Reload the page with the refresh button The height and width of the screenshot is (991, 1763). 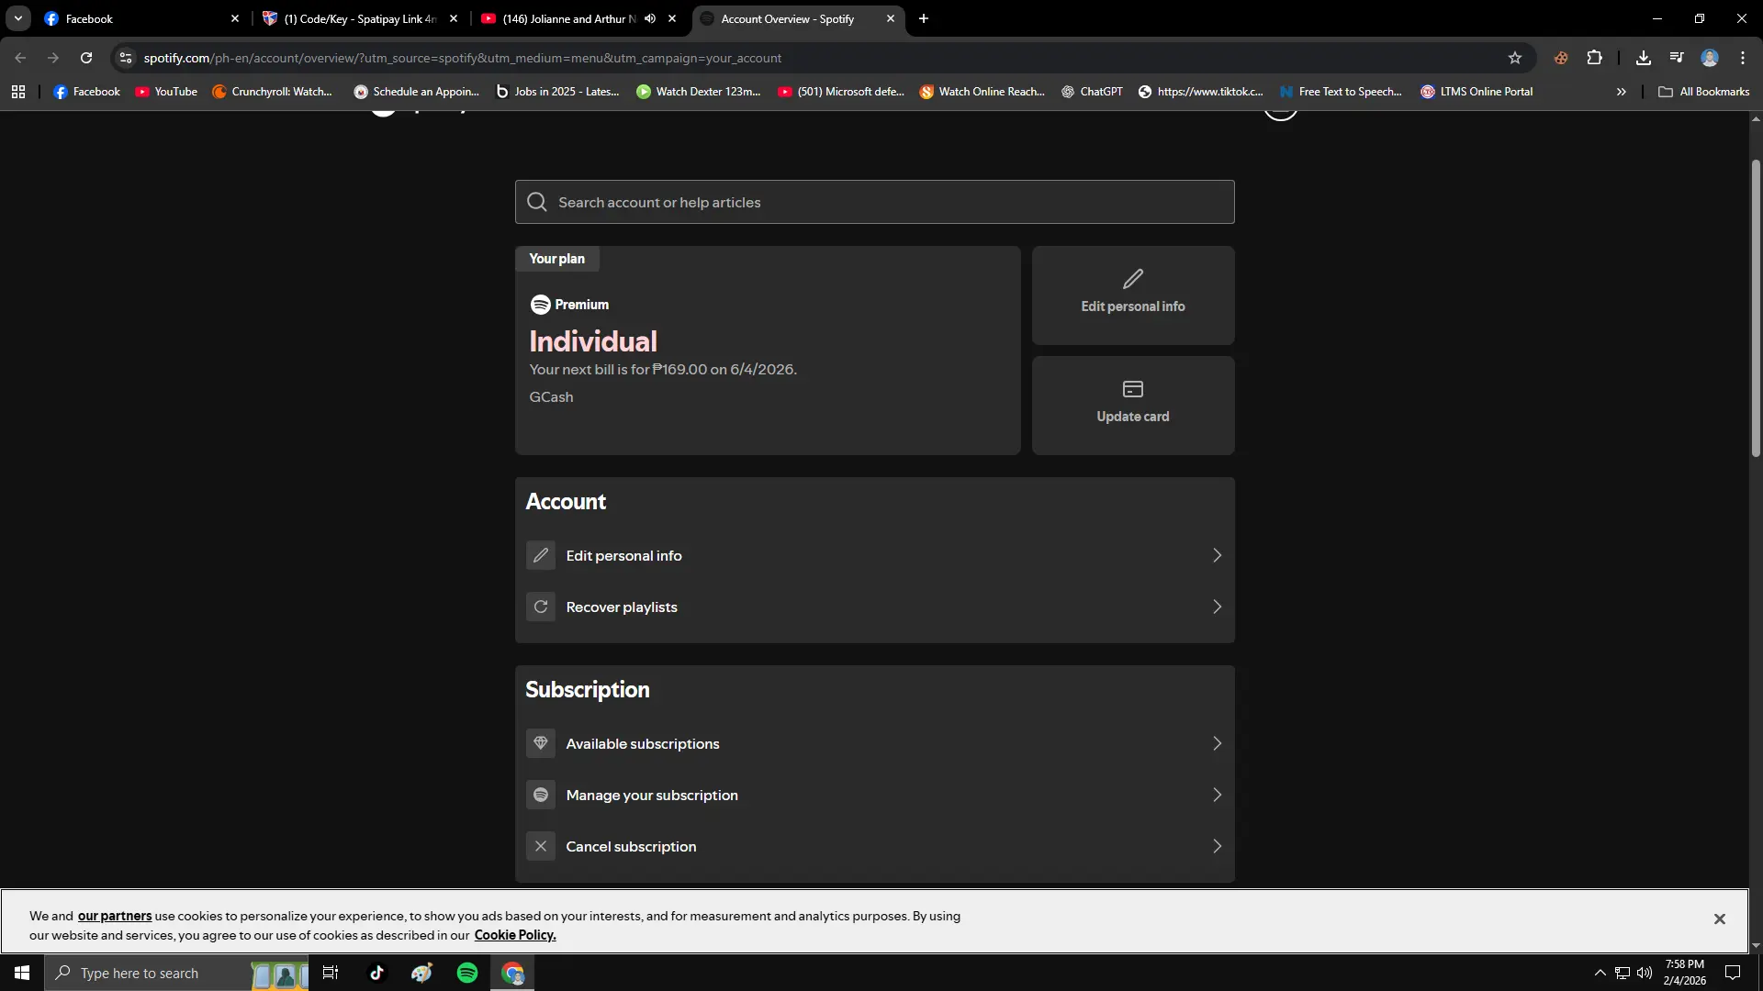[86, 58]
